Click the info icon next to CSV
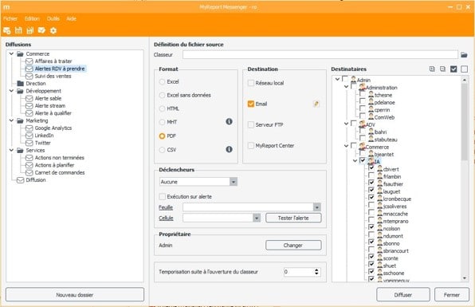This screenshot has height=307, width=475. (x=229, y=149)
